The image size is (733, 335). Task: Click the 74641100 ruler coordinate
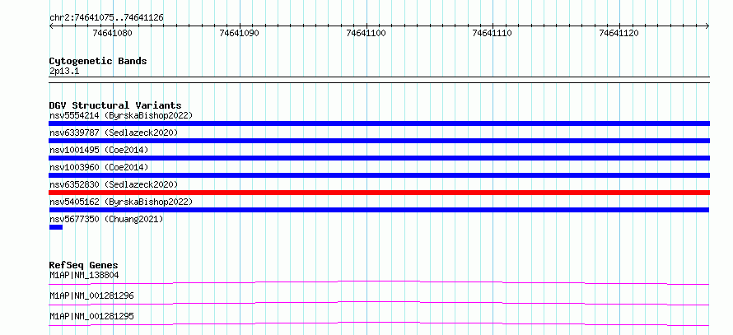(366, 33)
